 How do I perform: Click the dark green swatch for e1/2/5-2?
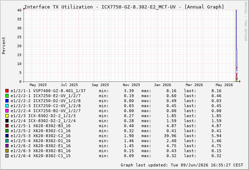(x=7, y=131)
